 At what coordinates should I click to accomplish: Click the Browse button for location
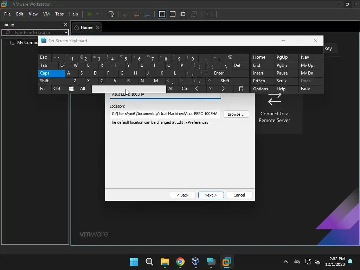click(x=236, y=114)
